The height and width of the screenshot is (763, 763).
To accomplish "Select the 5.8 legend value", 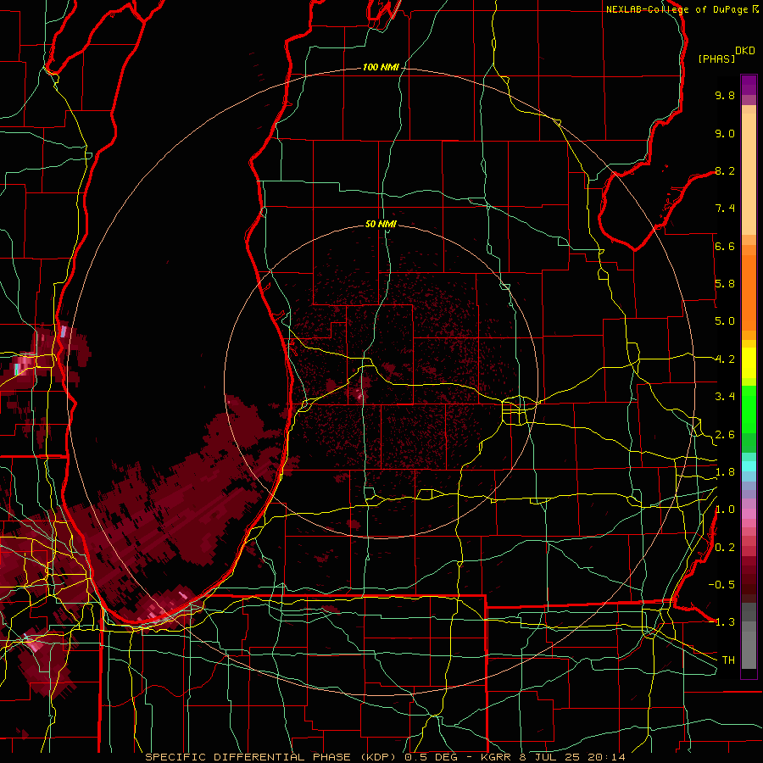I will [x=725, y=284].
